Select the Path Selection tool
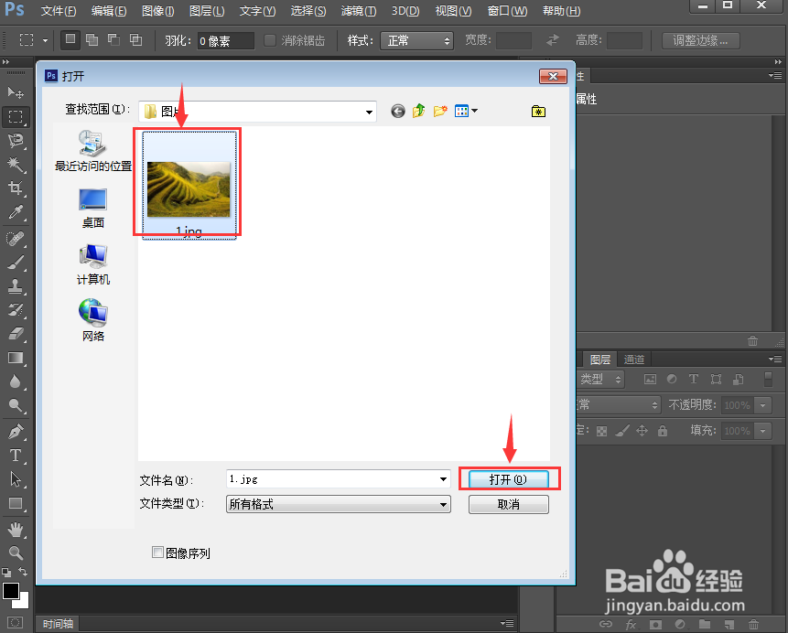The width and height of the screenshot is (788, 633). pos(16,479)
